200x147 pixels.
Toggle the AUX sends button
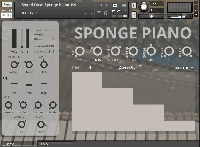point(196,11)
